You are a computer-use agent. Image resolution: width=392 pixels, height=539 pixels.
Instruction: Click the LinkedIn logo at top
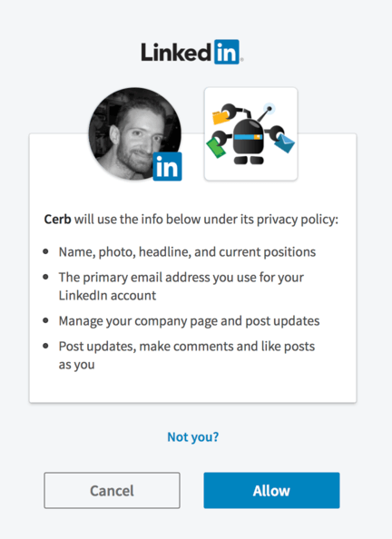[191, 52]
